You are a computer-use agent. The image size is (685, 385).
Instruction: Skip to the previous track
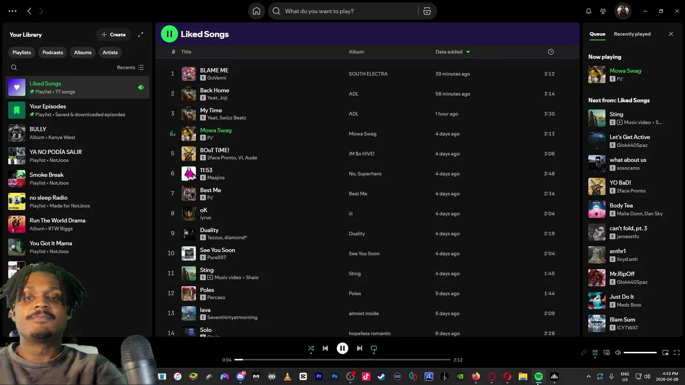pyautogui.click(x=325, y=348)
